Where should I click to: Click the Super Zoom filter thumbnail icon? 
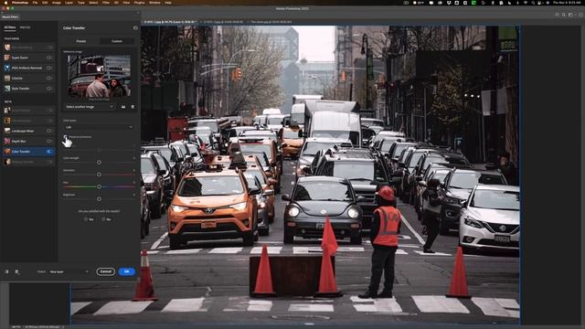click(7, 58)
